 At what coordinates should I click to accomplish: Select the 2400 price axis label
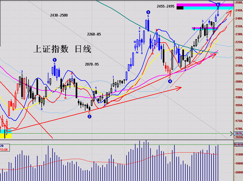click(239, 18)
